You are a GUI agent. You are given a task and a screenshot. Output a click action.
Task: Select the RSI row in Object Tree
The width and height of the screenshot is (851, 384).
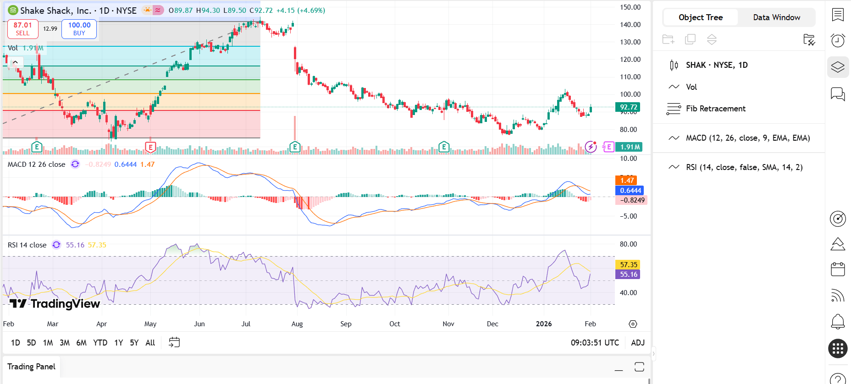739,167
